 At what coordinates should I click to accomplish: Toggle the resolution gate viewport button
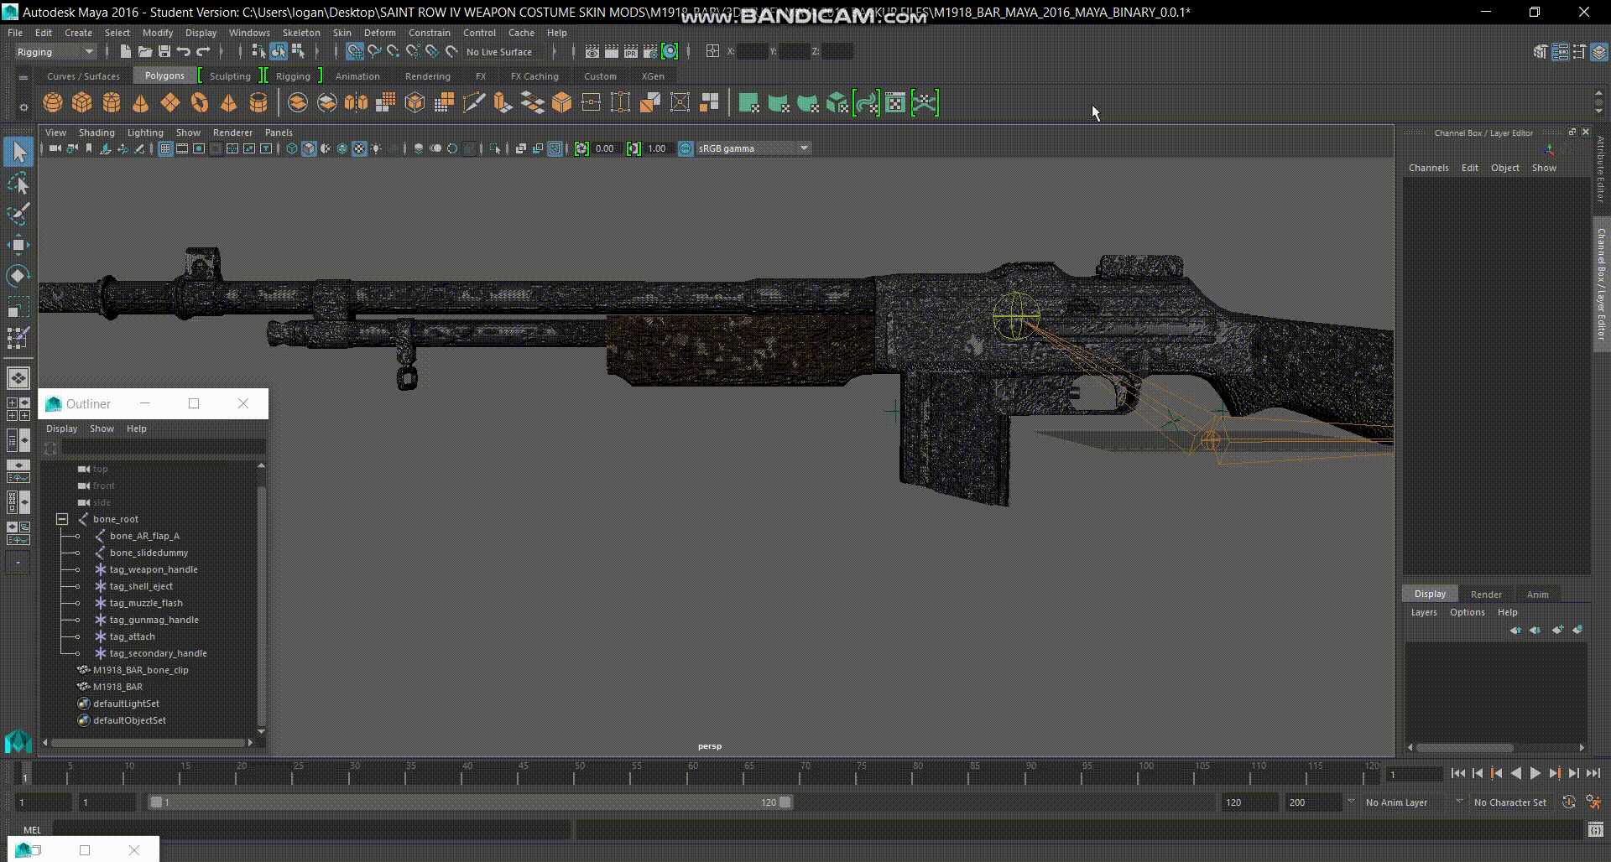(x=199, y=148)
